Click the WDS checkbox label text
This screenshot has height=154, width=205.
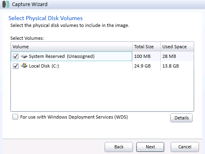click(74, 117)
